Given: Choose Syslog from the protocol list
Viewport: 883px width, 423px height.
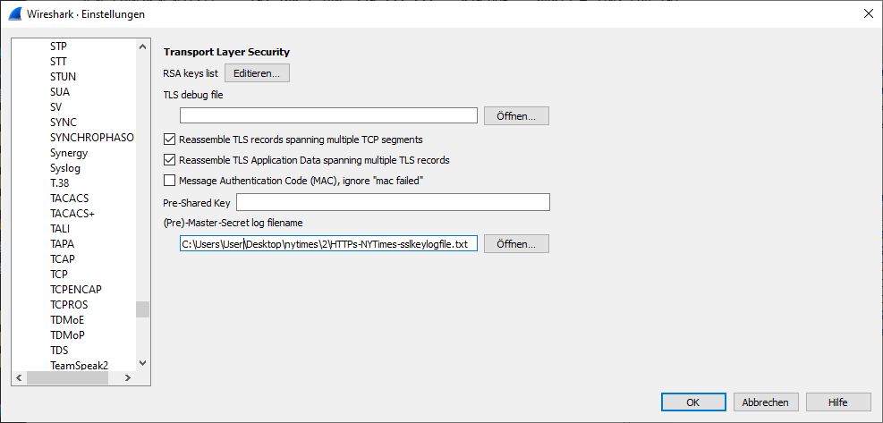Looking at the screenshot, I should [65, 168].
